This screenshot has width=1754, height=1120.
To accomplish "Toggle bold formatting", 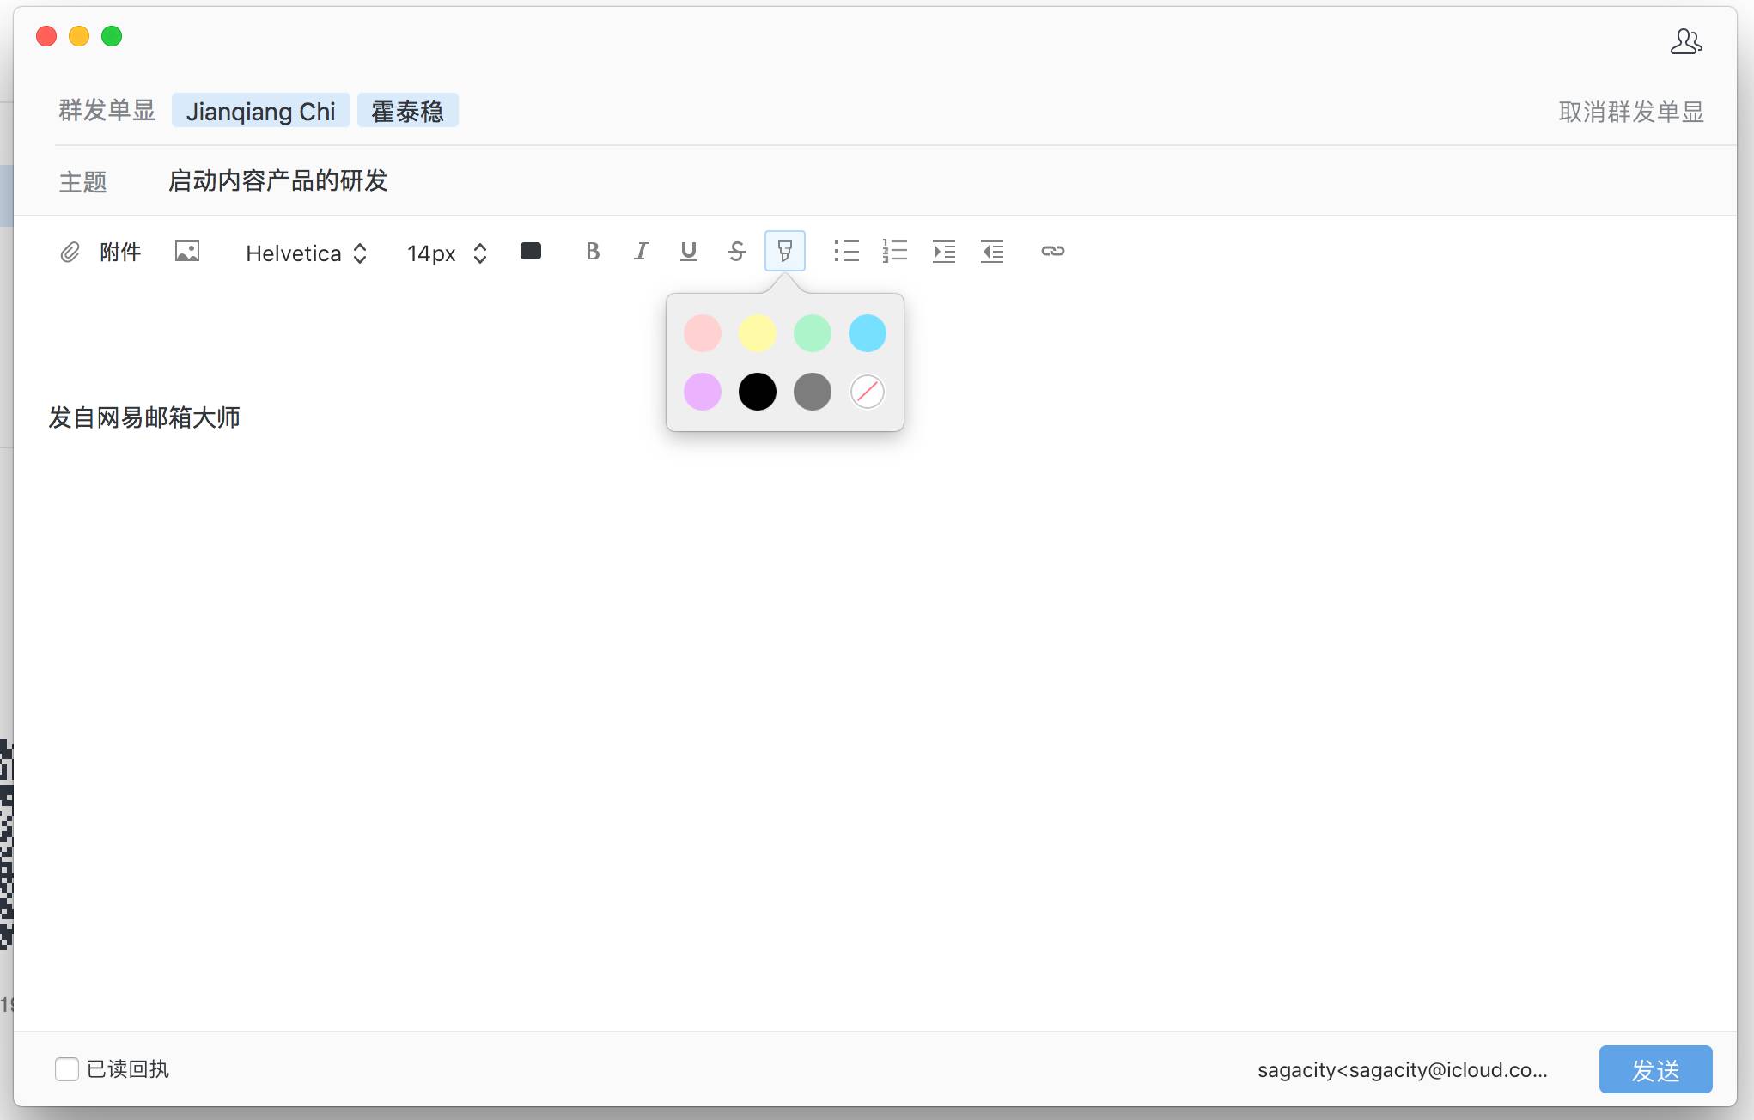I will click(x=593, y=251).
